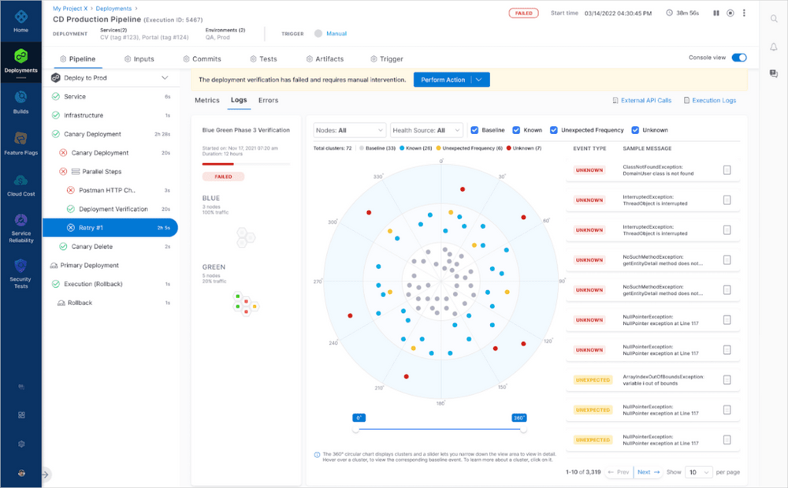The image size is (788, 488).
Task: Open the chat help icon
Action: 774,74
